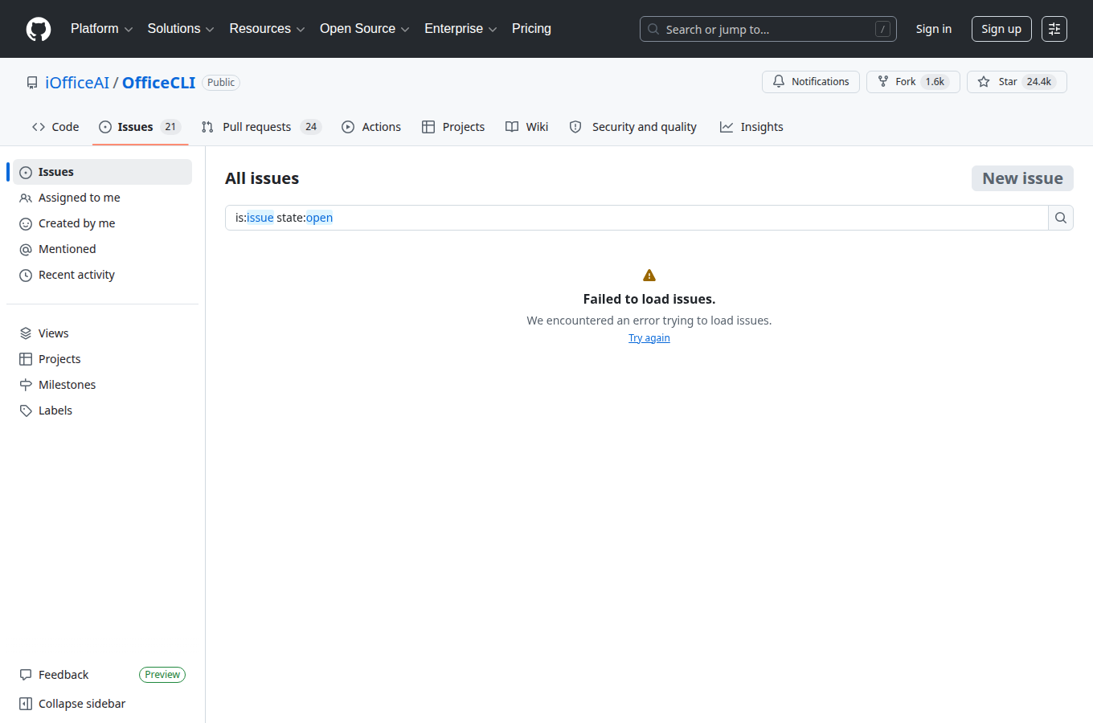Open Created by me filter
This screenshot has height=723, width=1093.
(x=102, y=223)
